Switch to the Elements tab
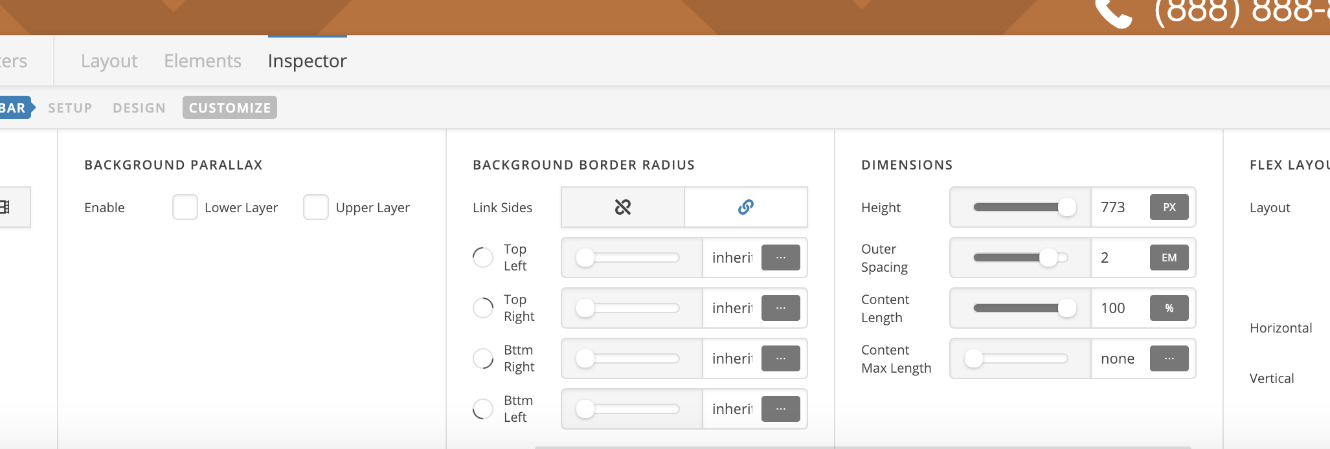The image size is (1330, 449). point(203,61)
